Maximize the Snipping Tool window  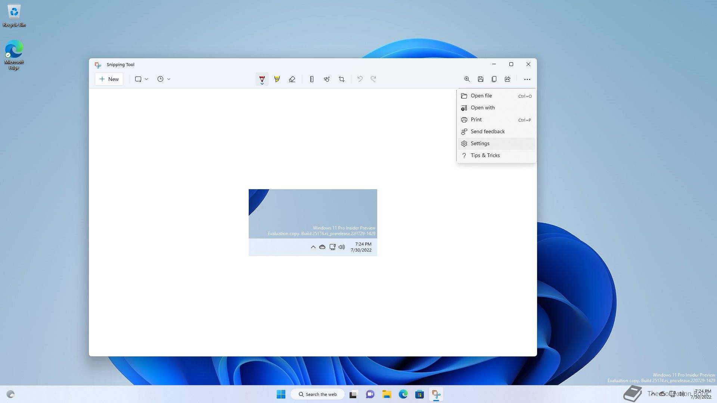(x=511, y=64)
